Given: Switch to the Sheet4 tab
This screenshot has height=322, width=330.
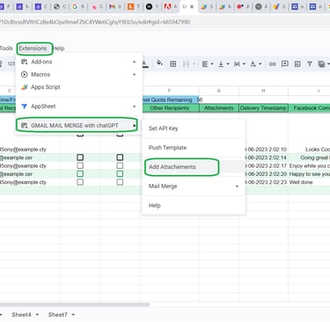Looking at the screenshot, I should pyautogui.click(x=21, y=315).
